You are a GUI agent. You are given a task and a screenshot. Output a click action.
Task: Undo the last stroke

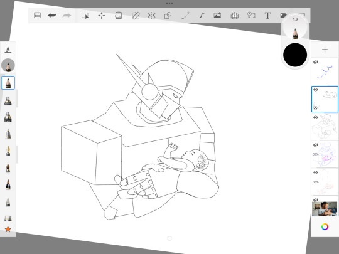click(x=52, y=15)
